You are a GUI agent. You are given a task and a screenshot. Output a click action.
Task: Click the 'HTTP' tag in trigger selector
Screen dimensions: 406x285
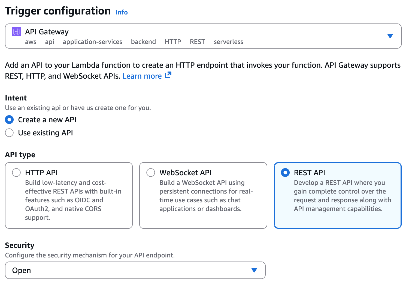click(x=173, y=42)
